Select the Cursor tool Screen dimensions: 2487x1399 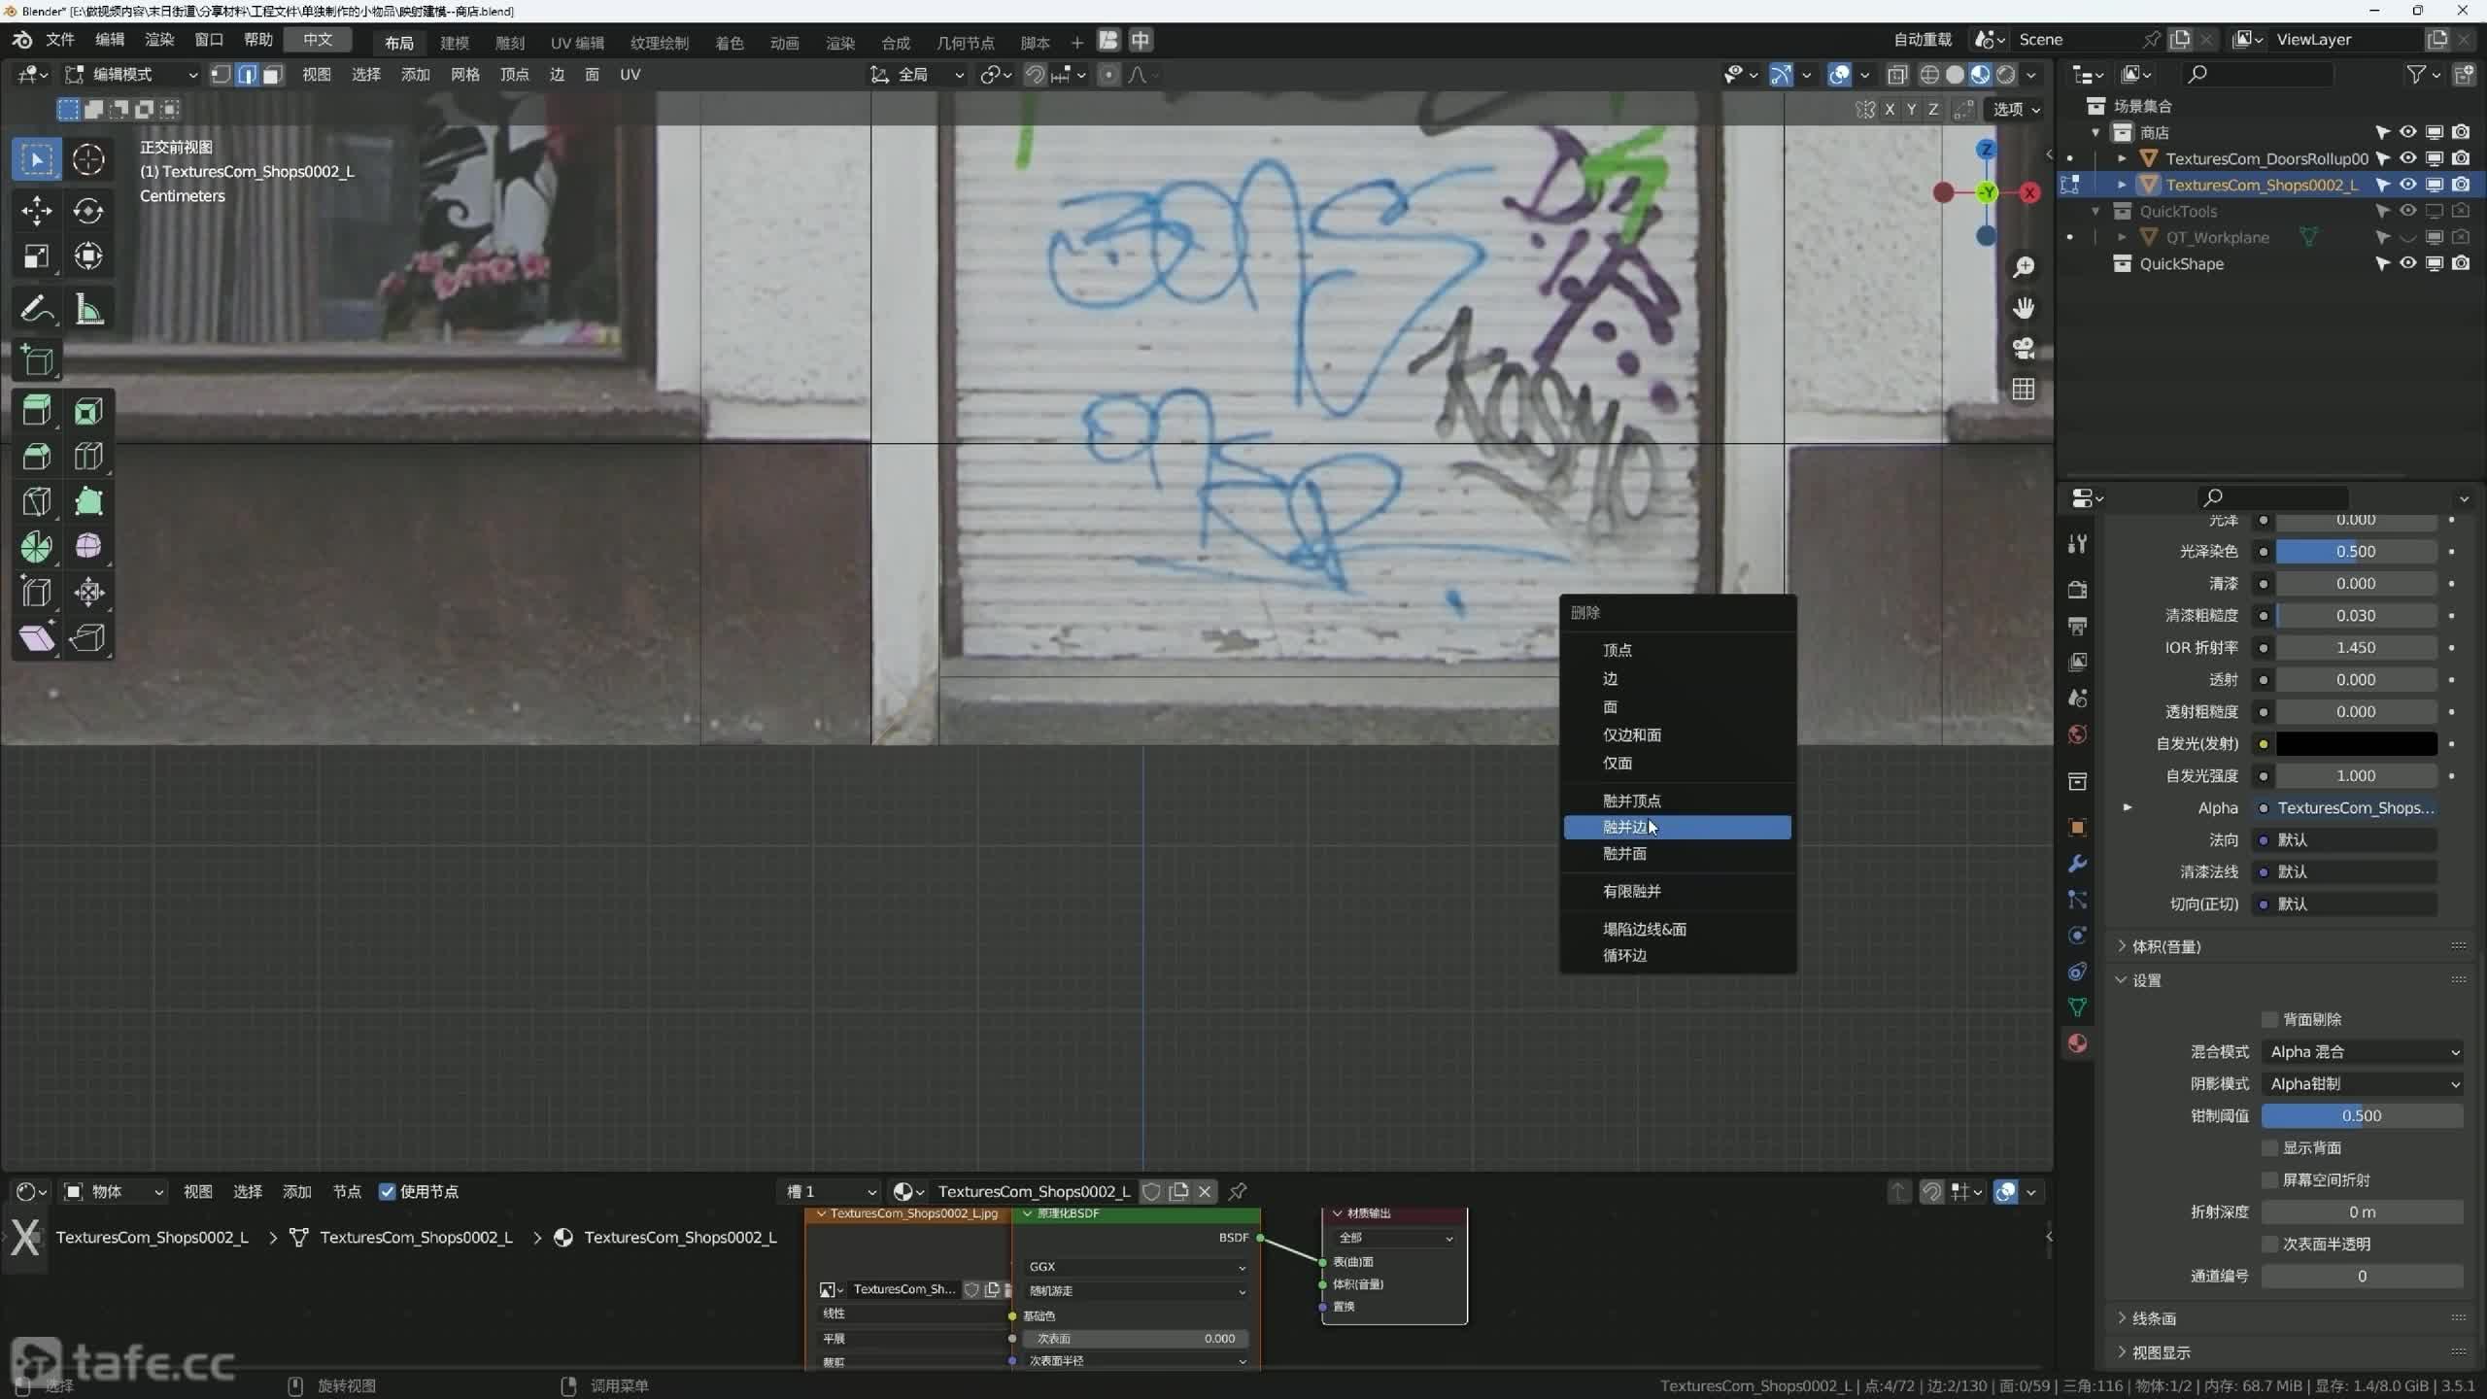(88, 159)
